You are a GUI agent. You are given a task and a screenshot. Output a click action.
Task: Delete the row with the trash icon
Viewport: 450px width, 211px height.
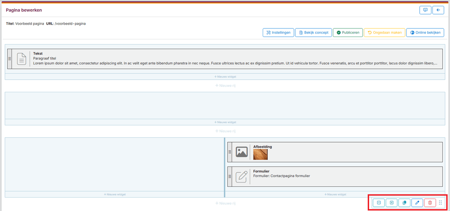[430, 203]
